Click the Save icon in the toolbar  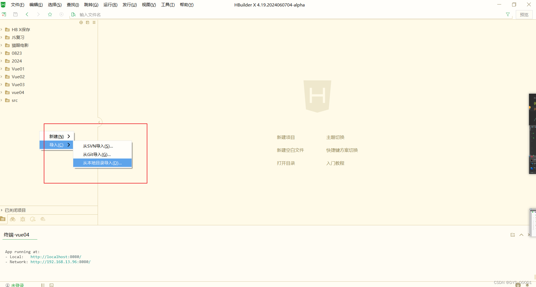tap(15, 14)
